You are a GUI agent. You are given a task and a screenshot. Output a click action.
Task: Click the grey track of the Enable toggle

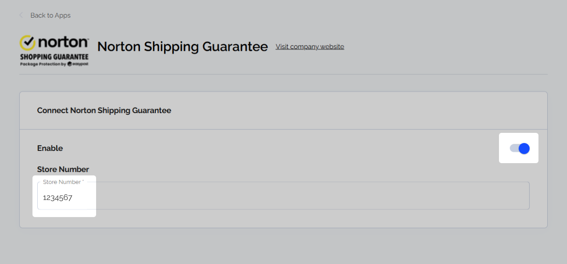click(x=513, y=149)
